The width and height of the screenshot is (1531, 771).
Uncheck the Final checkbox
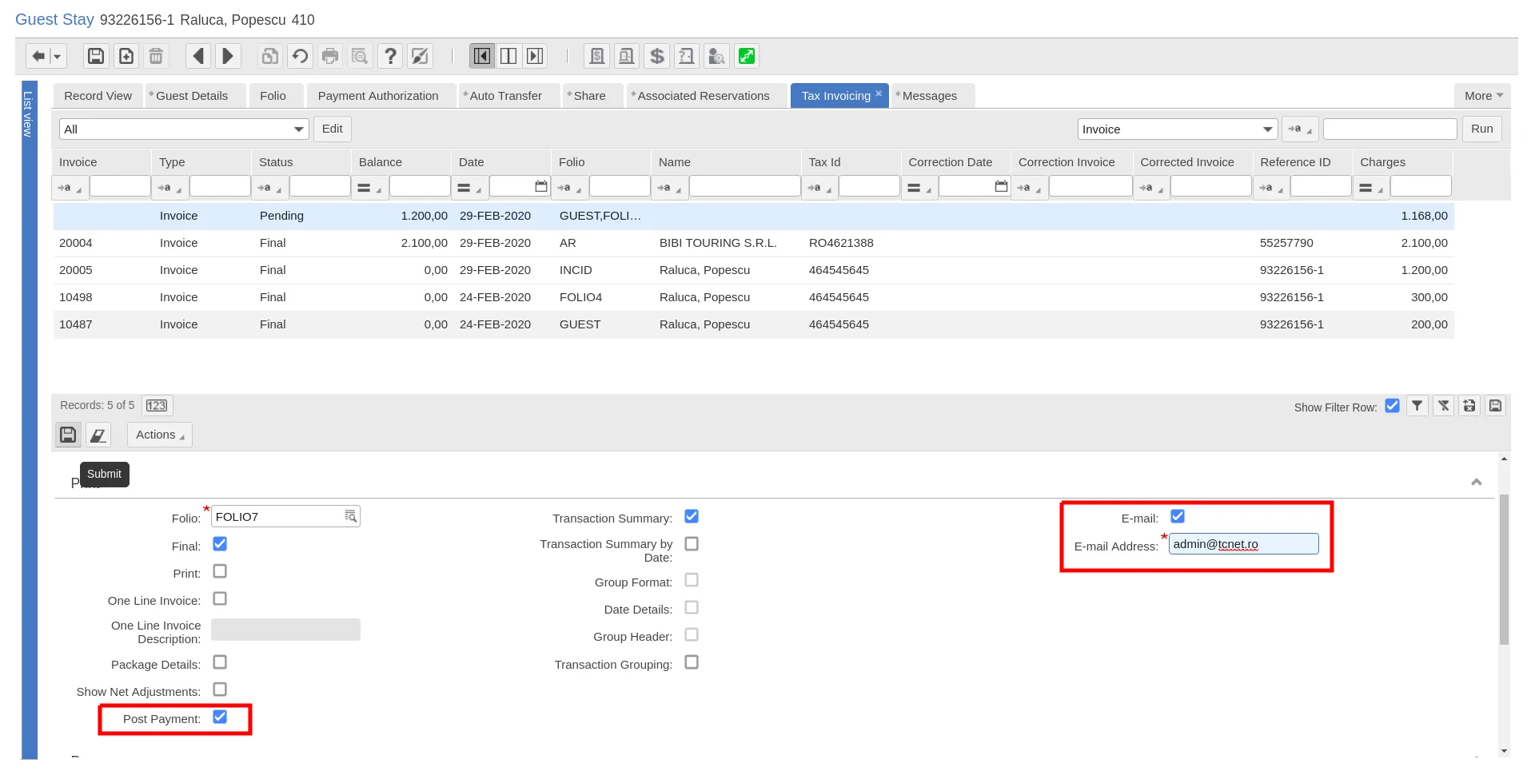(220, 544)
